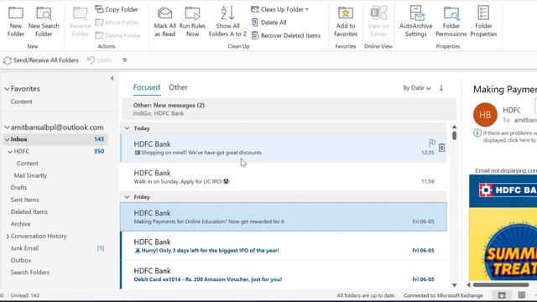Collapse the Inbox folder tree
The width and height of the screenshot is (537, 302).
pyautogui.click(x=7, y=139)
